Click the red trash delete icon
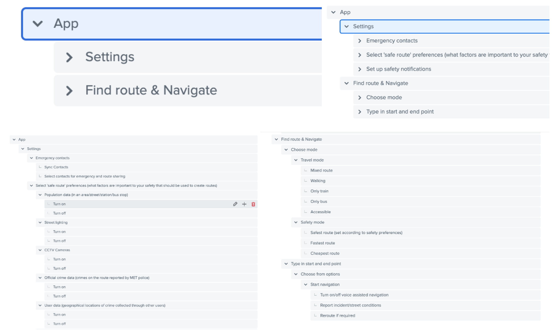The width and height of the screenshot is (557, 335). pyautogui.click(x=253, y=204)
